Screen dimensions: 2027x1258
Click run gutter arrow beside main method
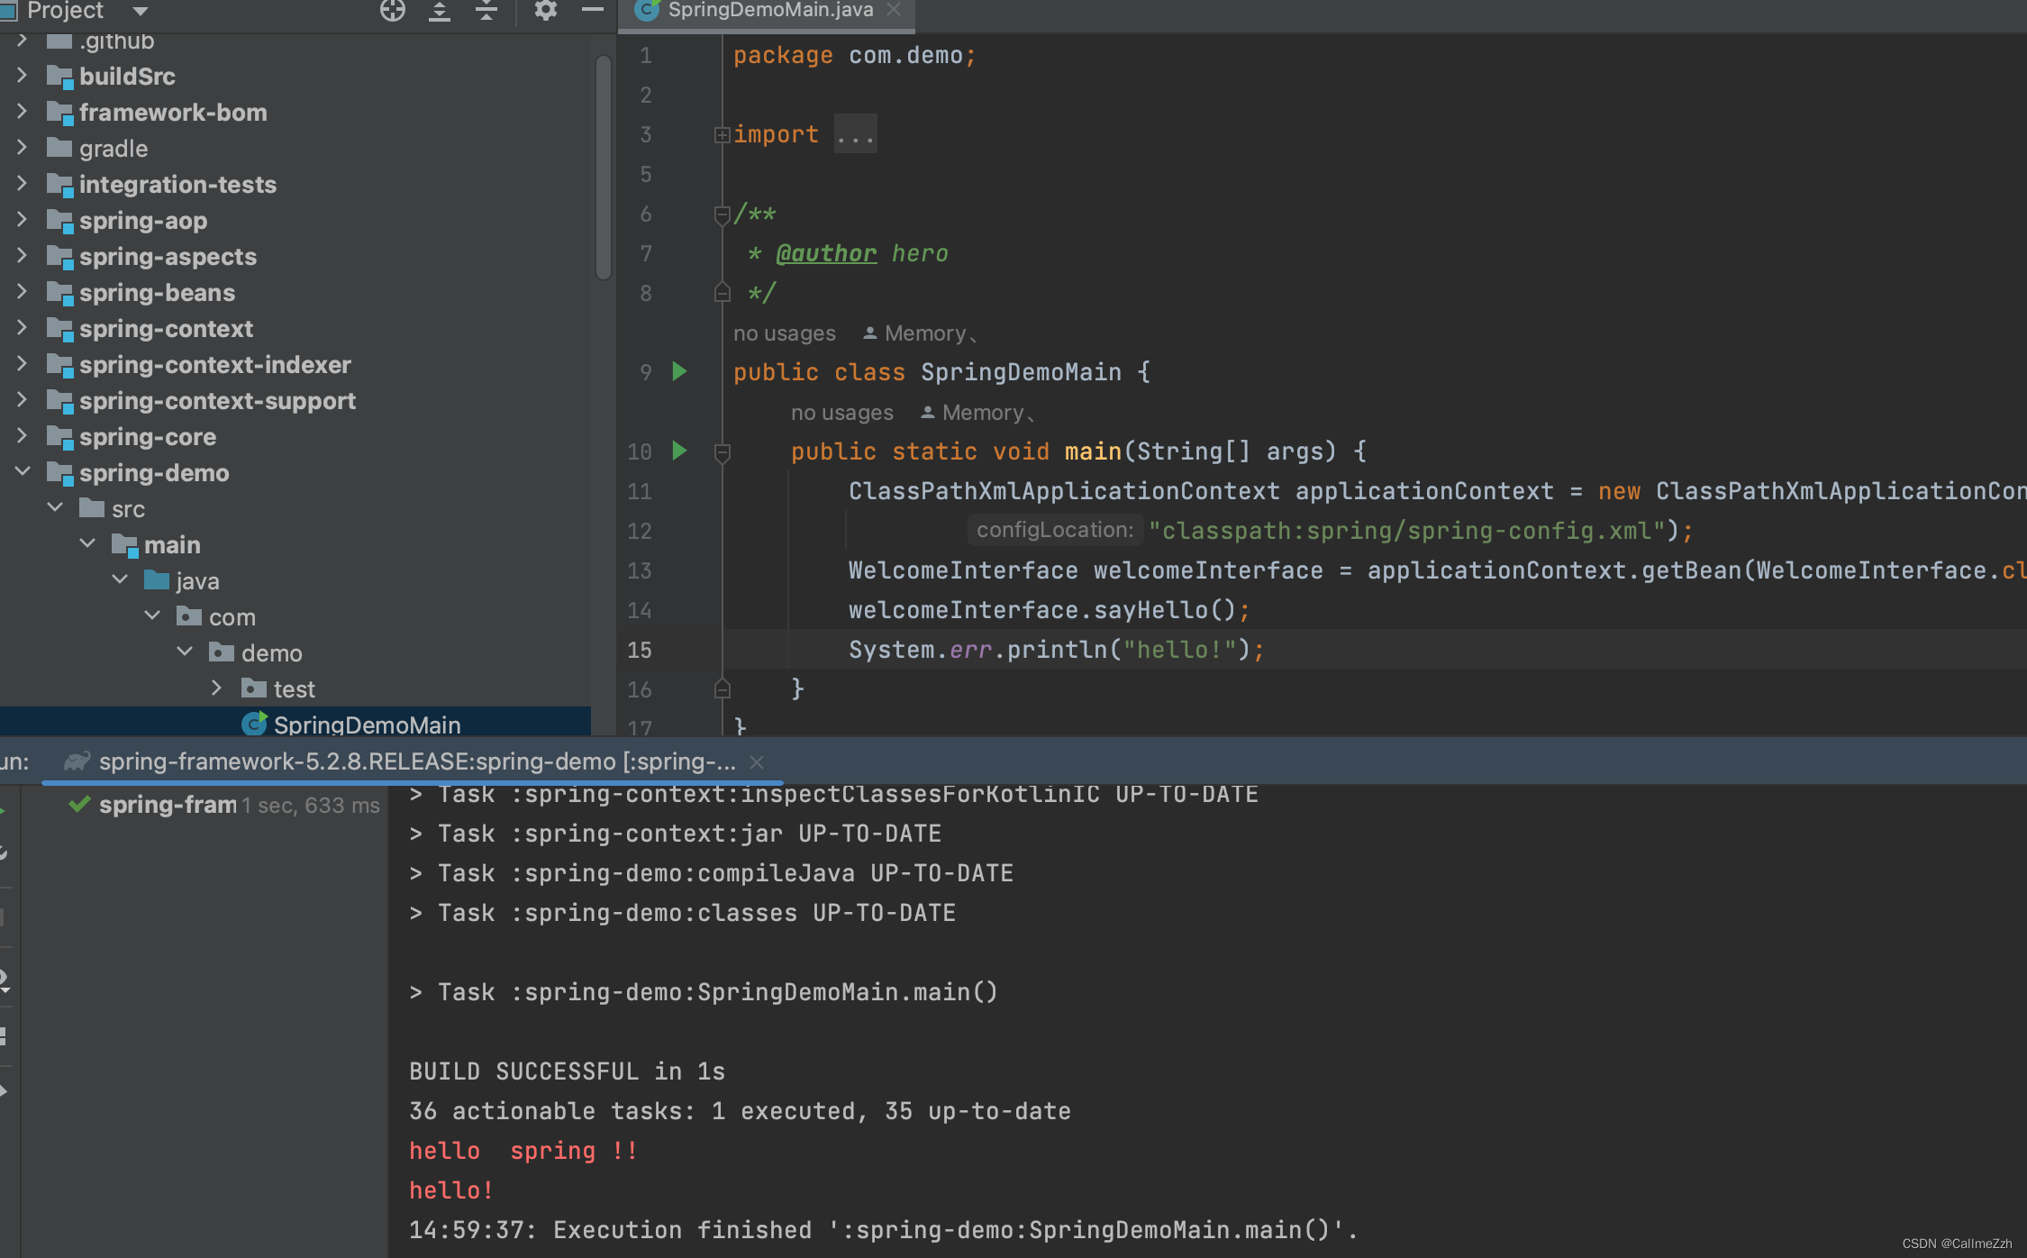click(680, 451)
